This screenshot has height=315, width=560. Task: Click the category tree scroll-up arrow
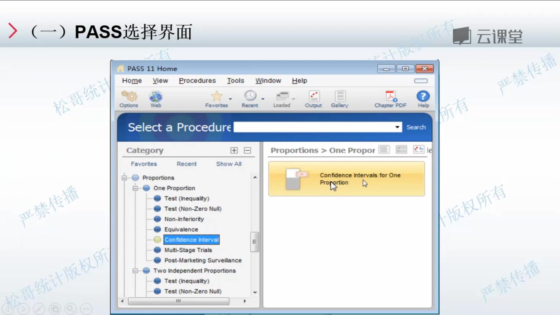point(255,177)
